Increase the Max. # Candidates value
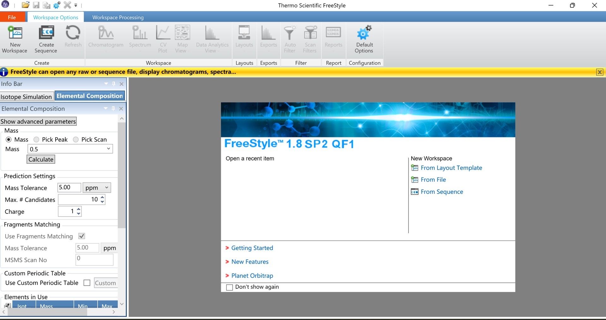 [102, 197]
